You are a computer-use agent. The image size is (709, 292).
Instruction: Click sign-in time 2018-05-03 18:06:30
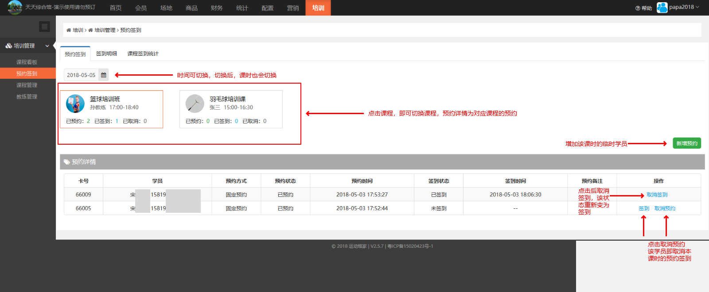tap(515, 195)
